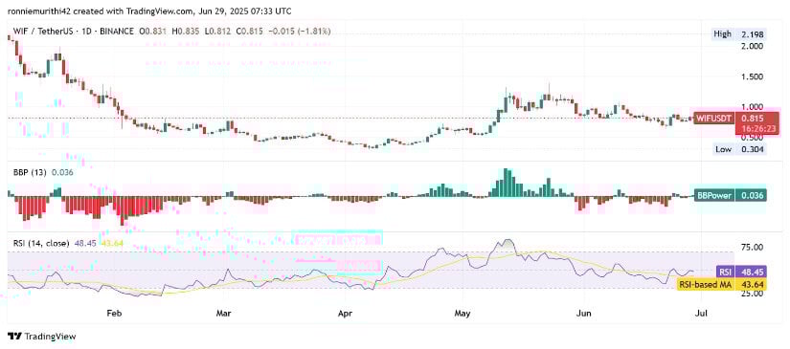This screenshot has height=349, width=790.
Task: Click the BBPower 0.036 value tag
Action: pos(751,196)
